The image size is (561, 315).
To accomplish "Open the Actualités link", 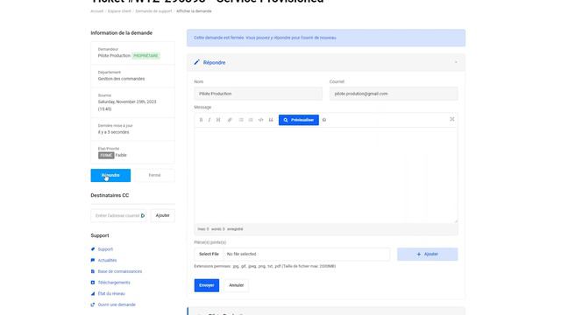I will (x=107, y=261).
